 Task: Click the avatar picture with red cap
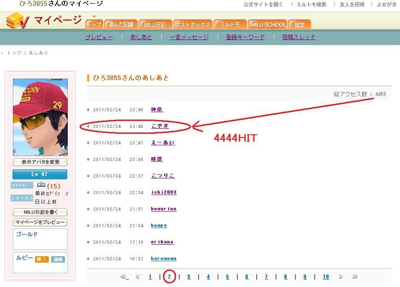tap(40, 117)
